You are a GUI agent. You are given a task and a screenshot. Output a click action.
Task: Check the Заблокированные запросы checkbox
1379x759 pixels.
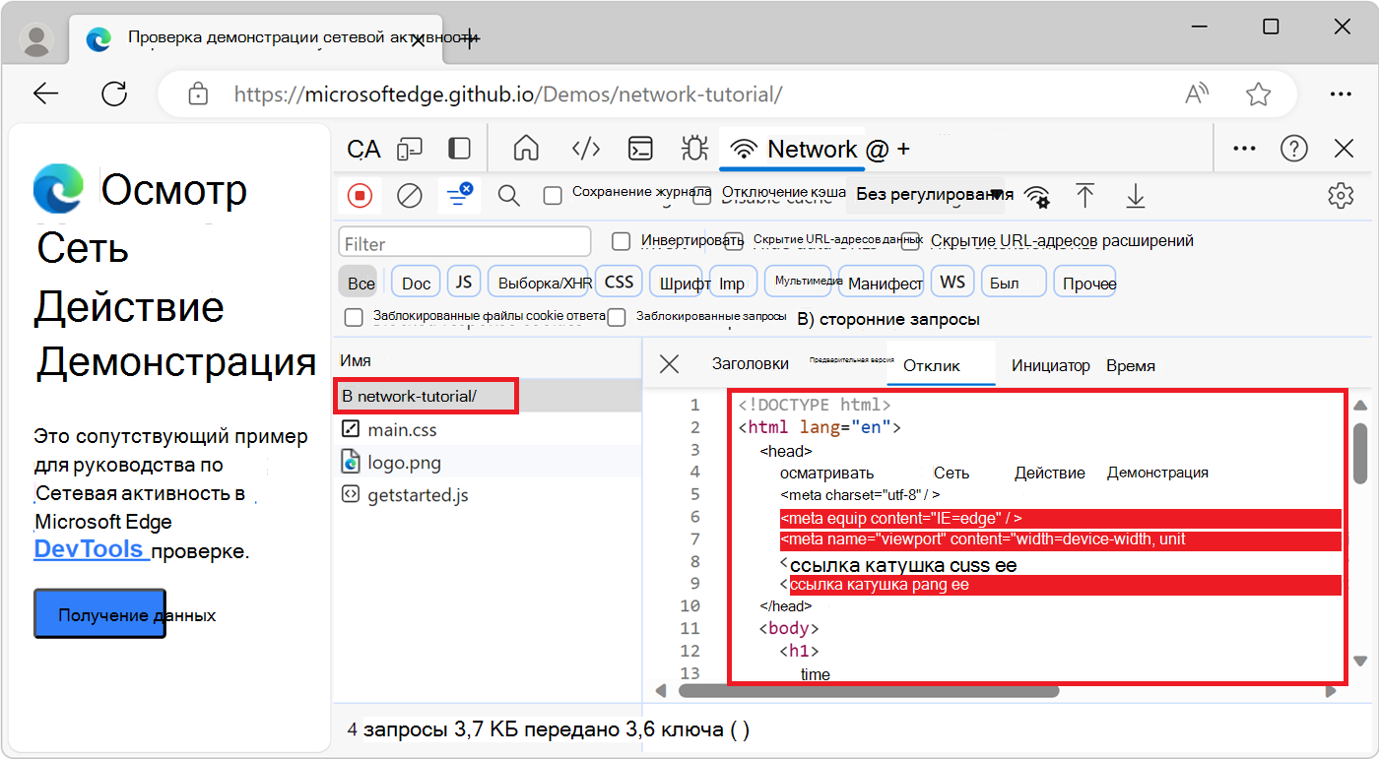(x=617, y=317)
